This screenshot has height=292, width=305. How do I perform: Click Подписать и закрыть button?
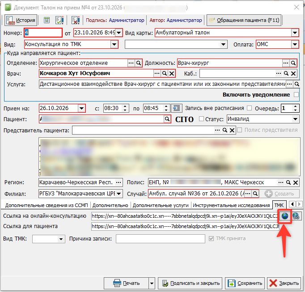[190, 283]
